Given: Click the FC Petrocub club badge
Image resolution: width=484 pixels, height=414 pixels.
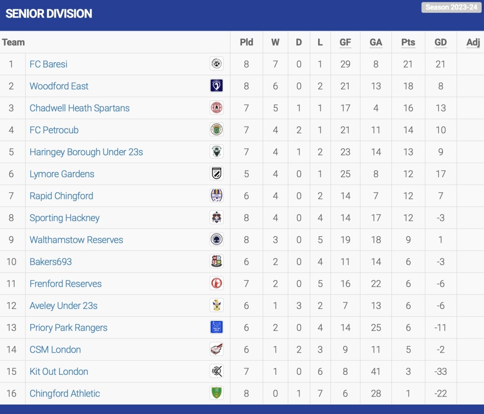Looking at the screenshot, I should coord(216,129).
